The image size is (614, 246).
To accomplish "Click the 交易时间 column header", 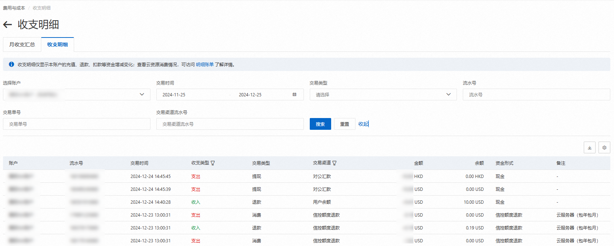I will point(139,163).
